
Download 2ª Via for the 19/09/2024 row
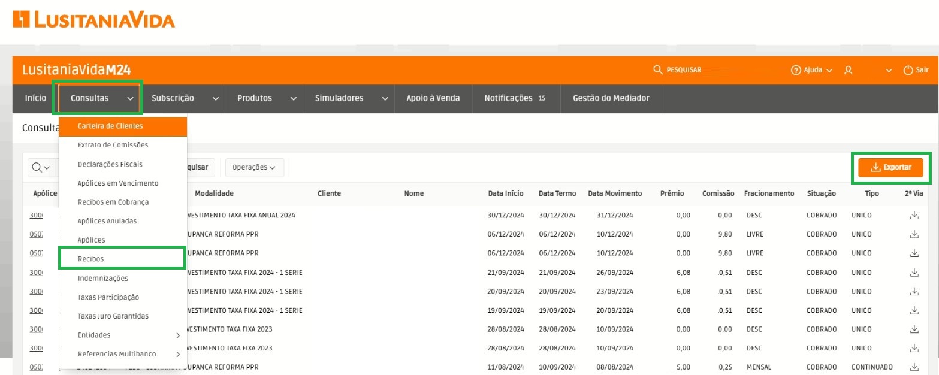point(914,310)
